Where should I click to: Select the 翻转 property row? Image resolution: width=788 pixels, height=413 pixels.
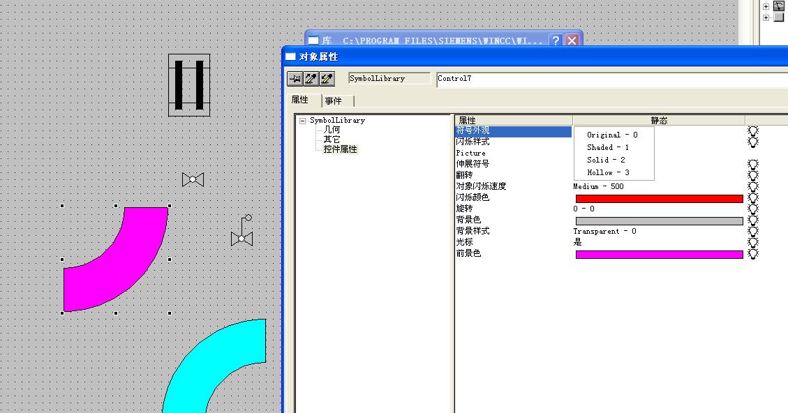(513, 175)
